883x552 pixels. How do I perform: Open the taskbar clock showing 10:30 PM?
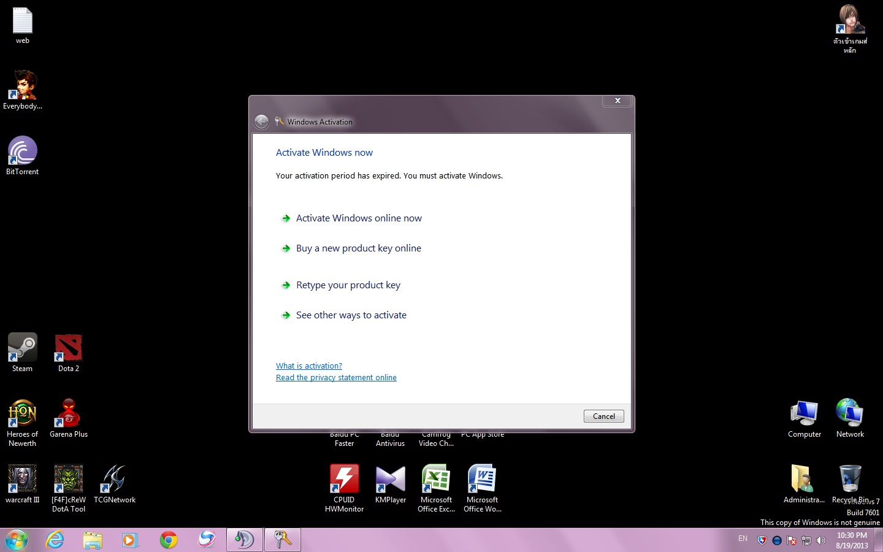coord(852,540)
